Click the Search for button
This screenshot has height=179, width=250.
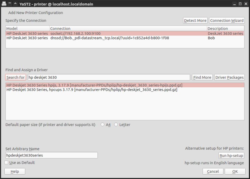[x=15, y=77]
